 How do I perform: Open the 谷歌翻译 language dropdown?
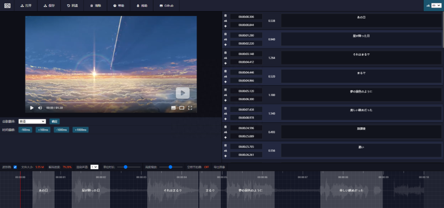click(32, 122)
